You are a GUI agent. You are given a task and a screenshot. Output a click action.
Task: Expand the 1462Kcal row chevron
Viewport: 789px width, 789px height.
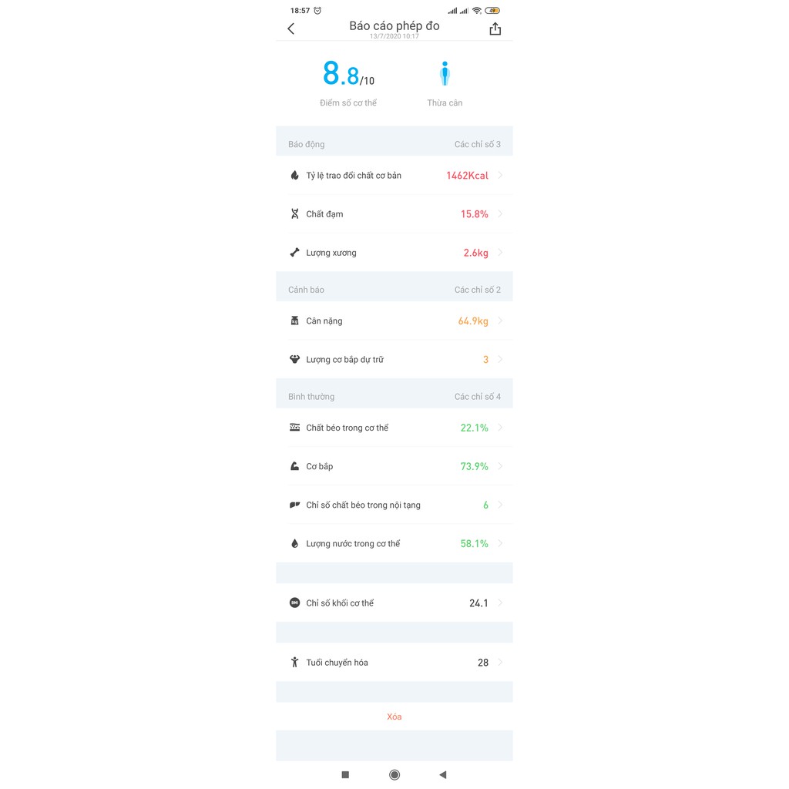point(500,175)
